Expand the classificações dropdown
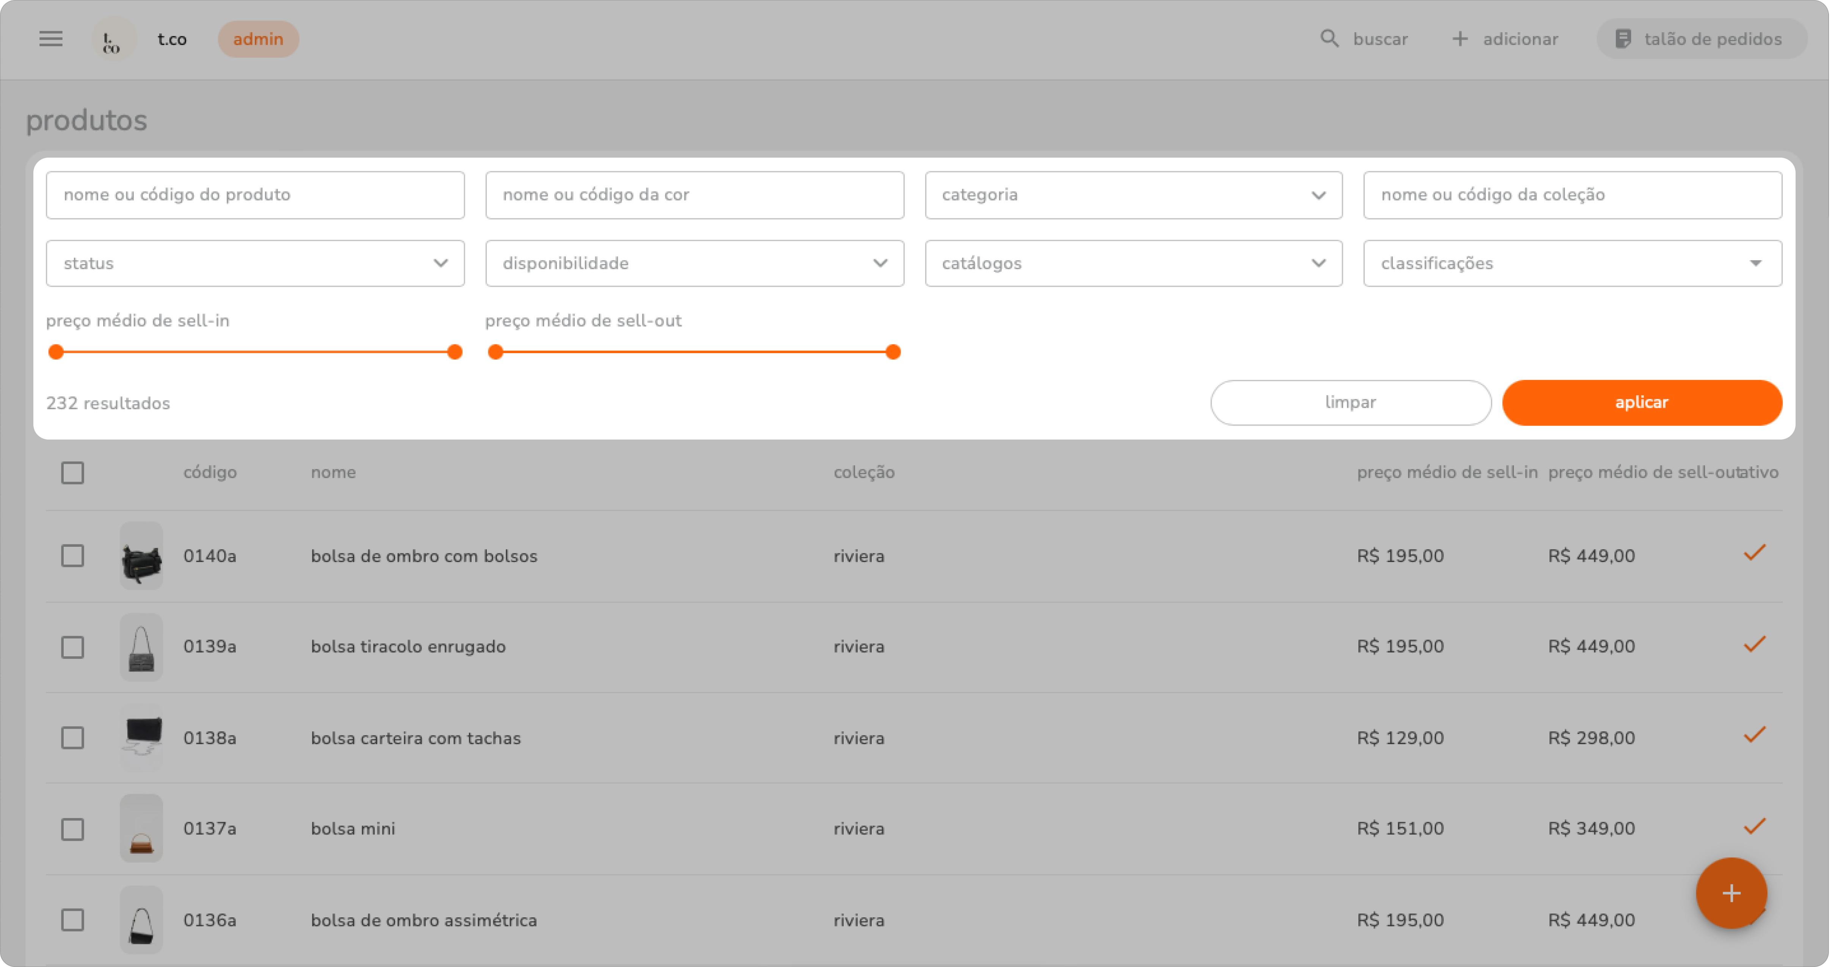The image size is (1835, 967). [1572, 263]
